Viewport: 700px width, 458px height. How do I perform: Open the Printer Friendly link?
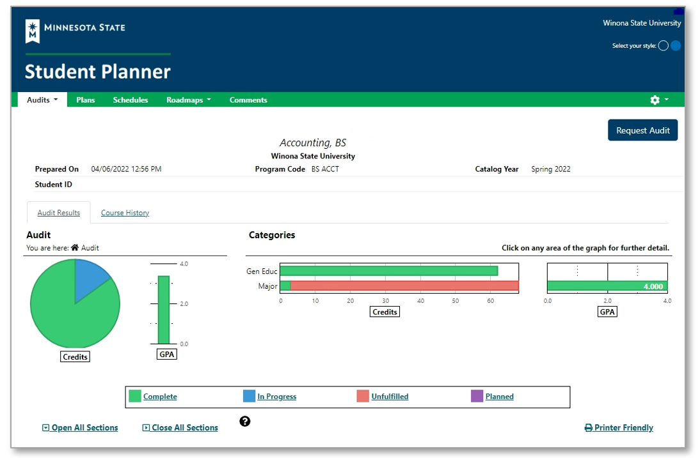pos(624,428)
